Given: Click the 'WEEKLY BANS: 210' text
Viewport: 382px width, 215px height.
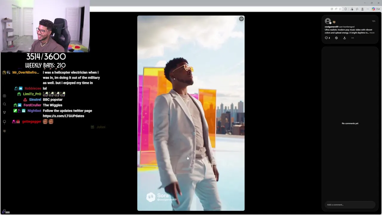Looking at the screenshot, I should pyautogui.click(x=45, y=65).
